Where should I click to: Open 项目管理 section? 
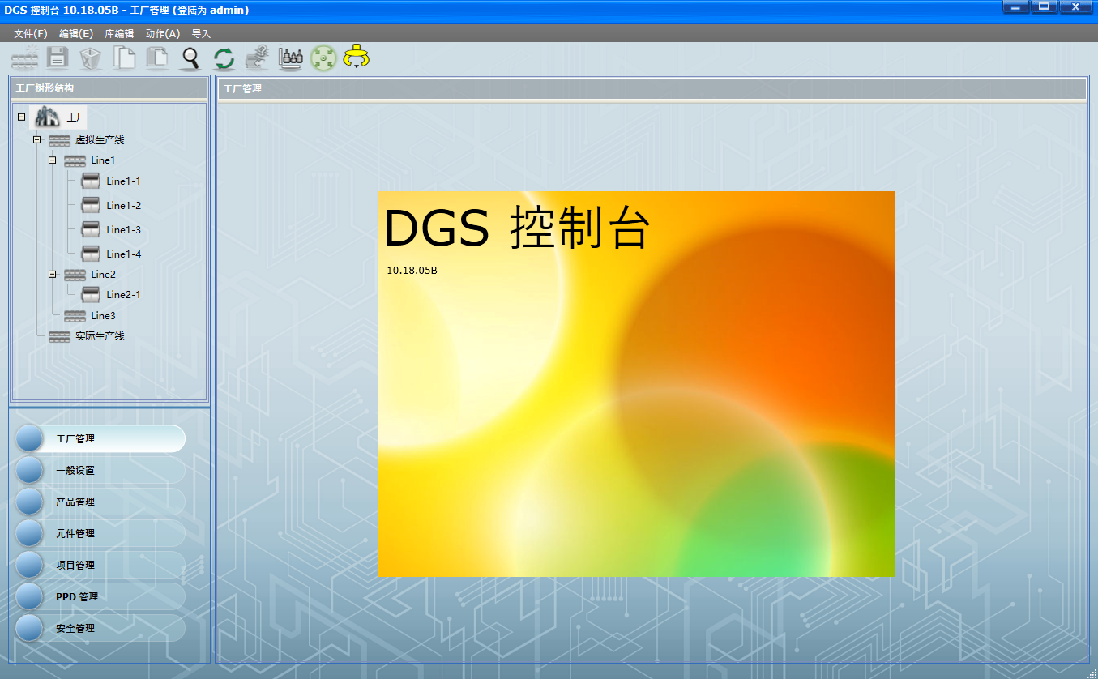(100, 565)
